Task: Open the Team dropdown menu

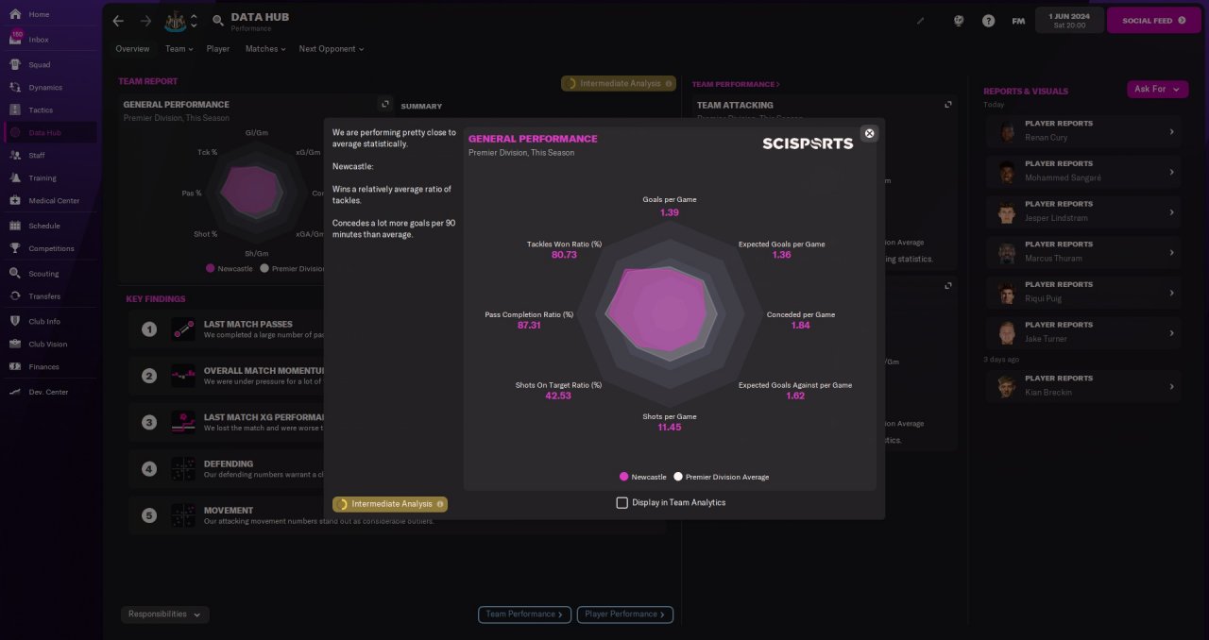Action: point(179,49)
